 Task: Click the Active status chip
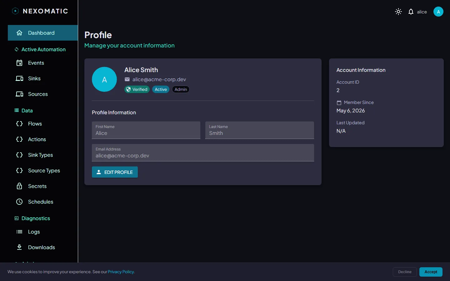click(x=161, y=89)
